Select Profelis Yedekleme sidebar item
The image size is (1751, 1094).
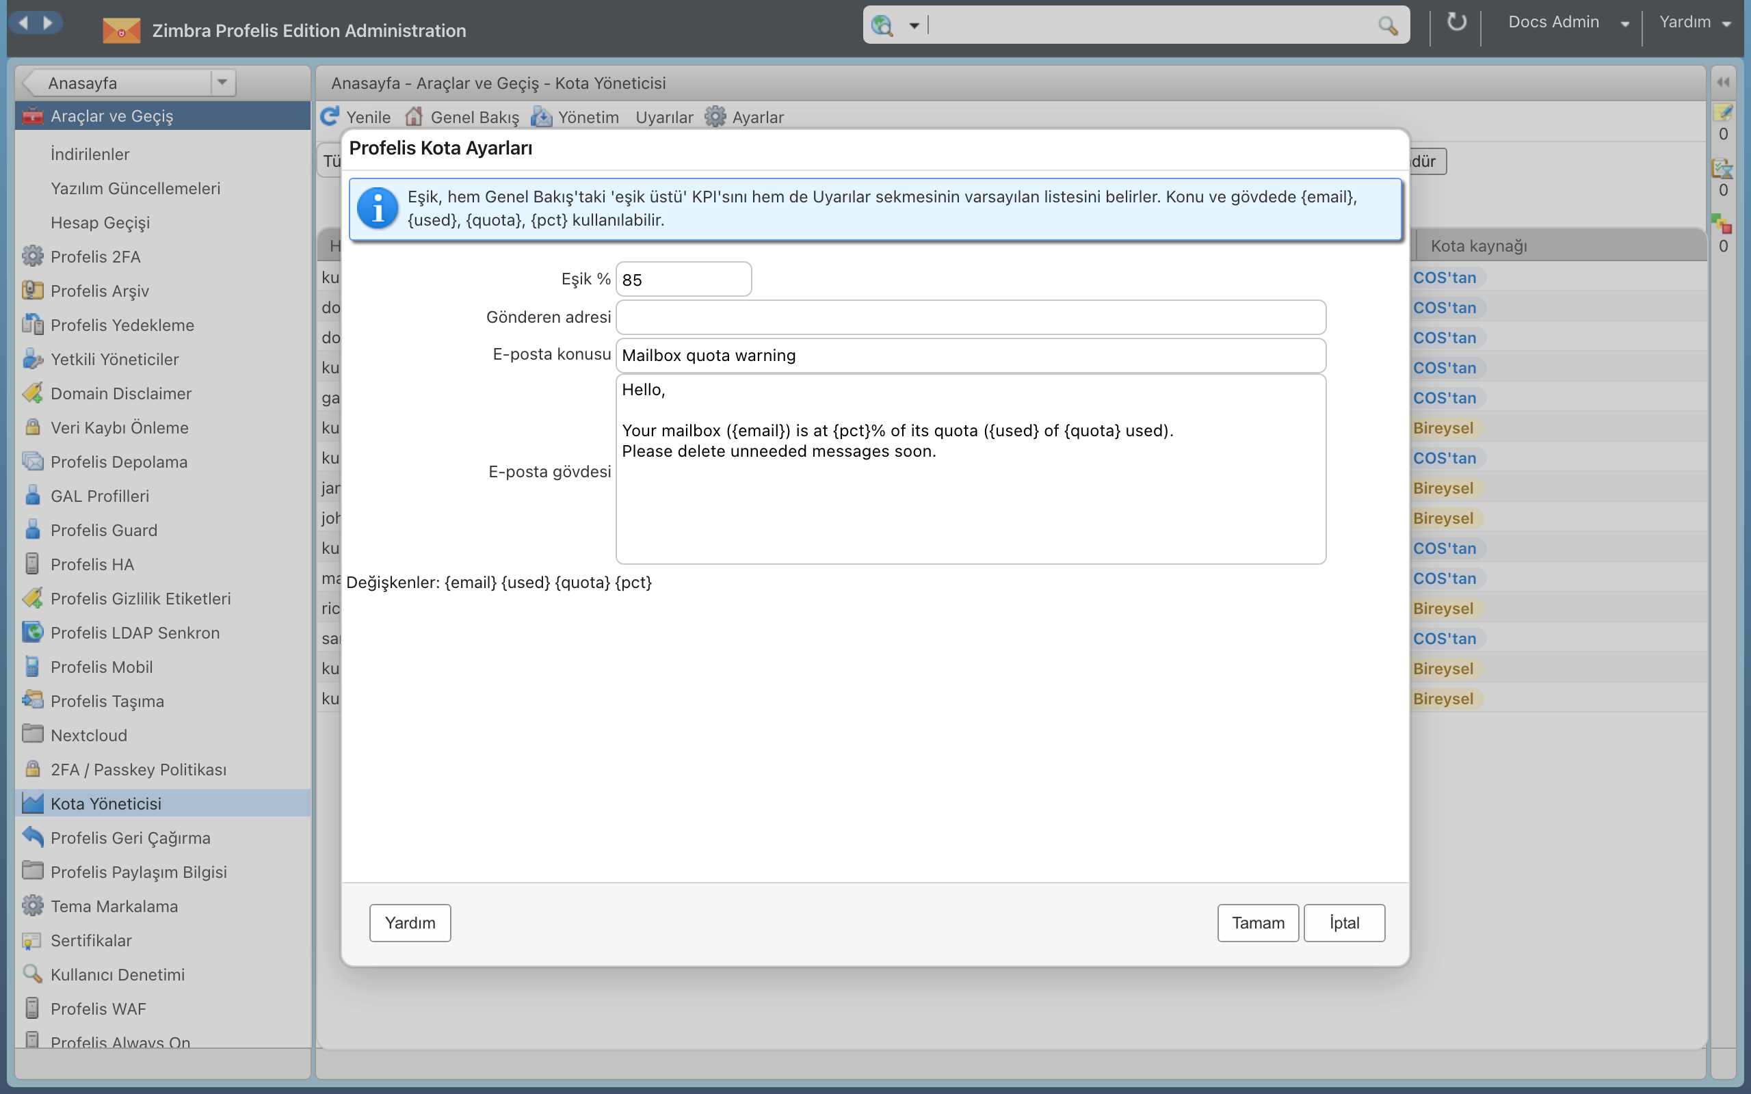click(x=163, y=325)
